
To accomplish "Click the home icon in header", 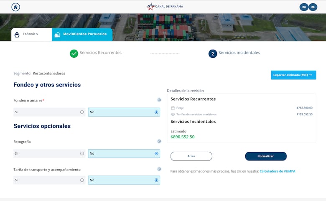I will (16, 7).
